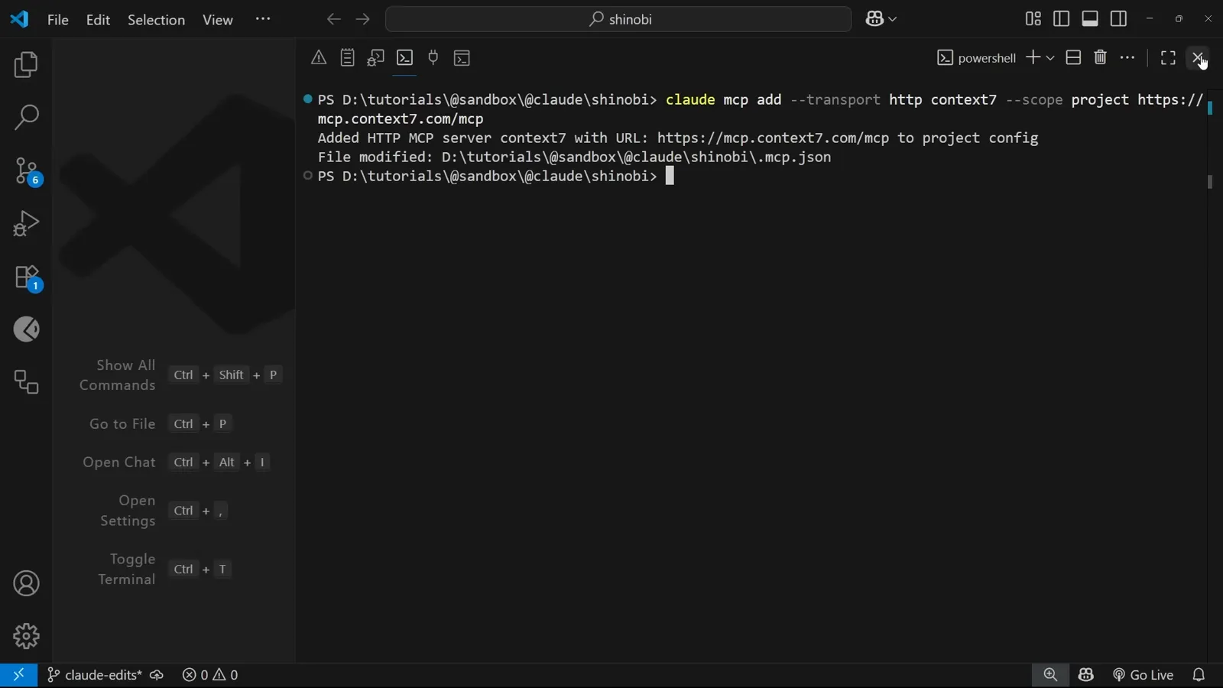
Task: Open errors and warnings count in status bar
Action: [x=210, y=675]
